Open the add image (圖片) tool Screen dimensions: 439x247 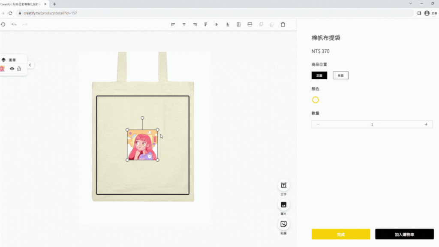[x=283, y=205]
